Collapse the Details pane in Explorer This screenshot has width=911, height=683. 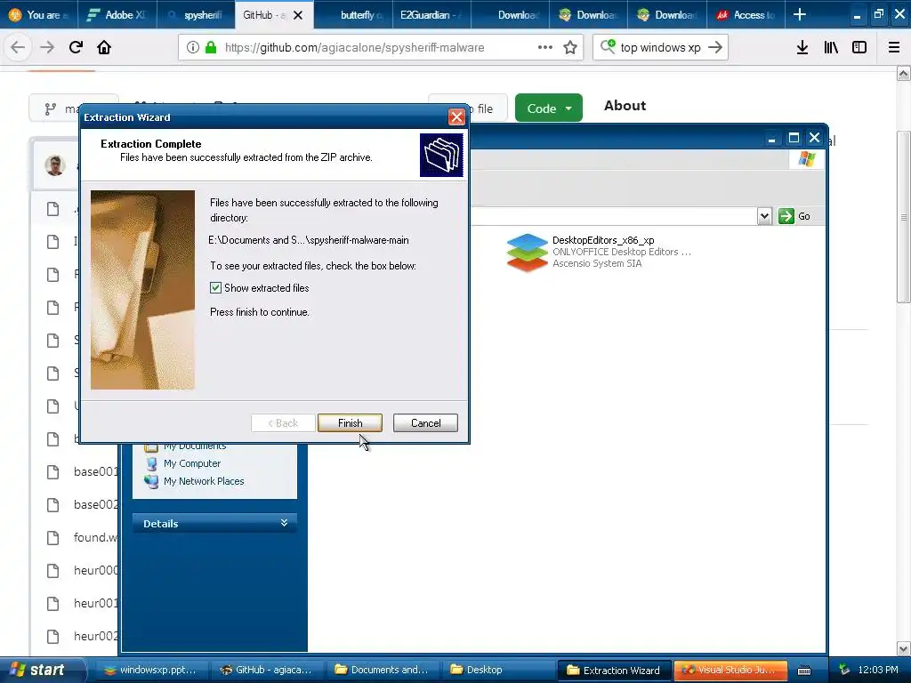(x=284, y=523)
